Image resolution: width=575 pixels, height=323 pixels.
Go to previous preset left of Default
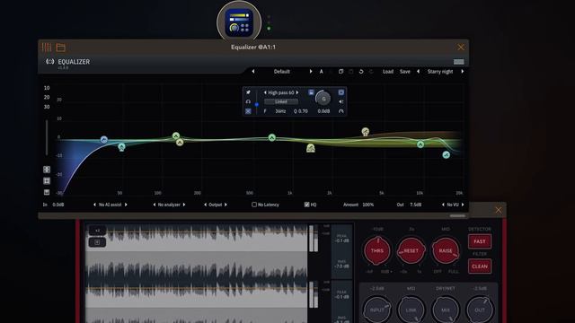[253, 72]
